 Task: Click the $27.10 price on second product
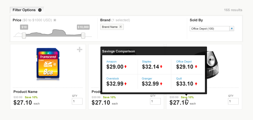[x=101, y=103]
